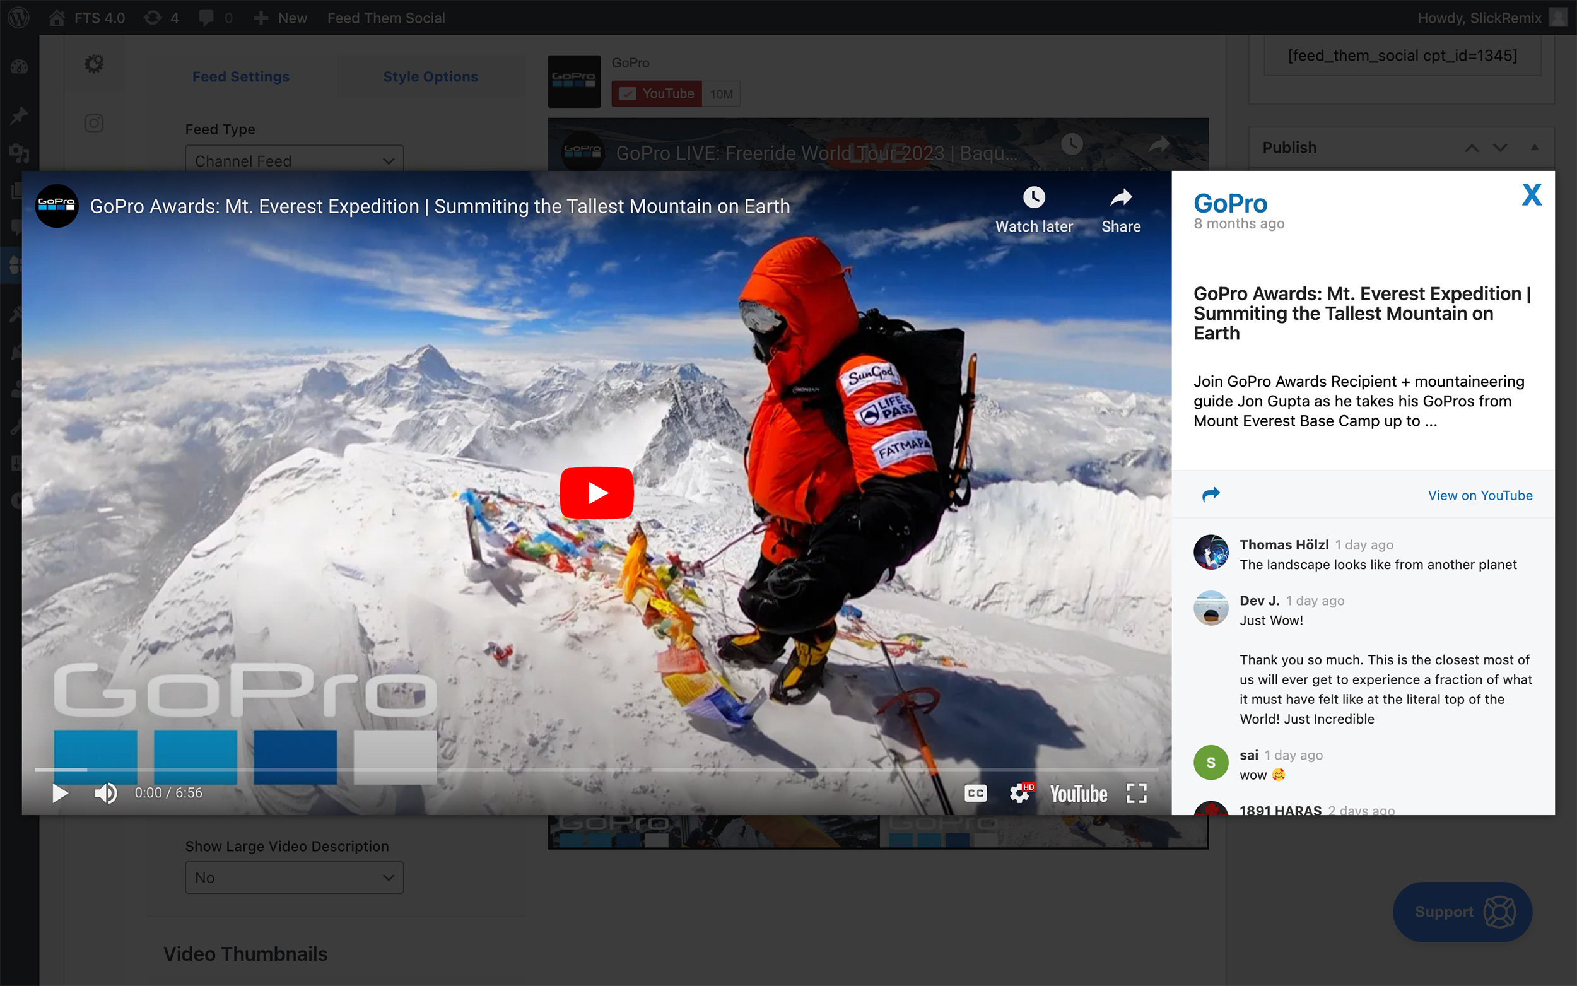Select the feed_them_social shortcode field
This screenshot has height=986, width=1577.
(x=1402, y=56)
